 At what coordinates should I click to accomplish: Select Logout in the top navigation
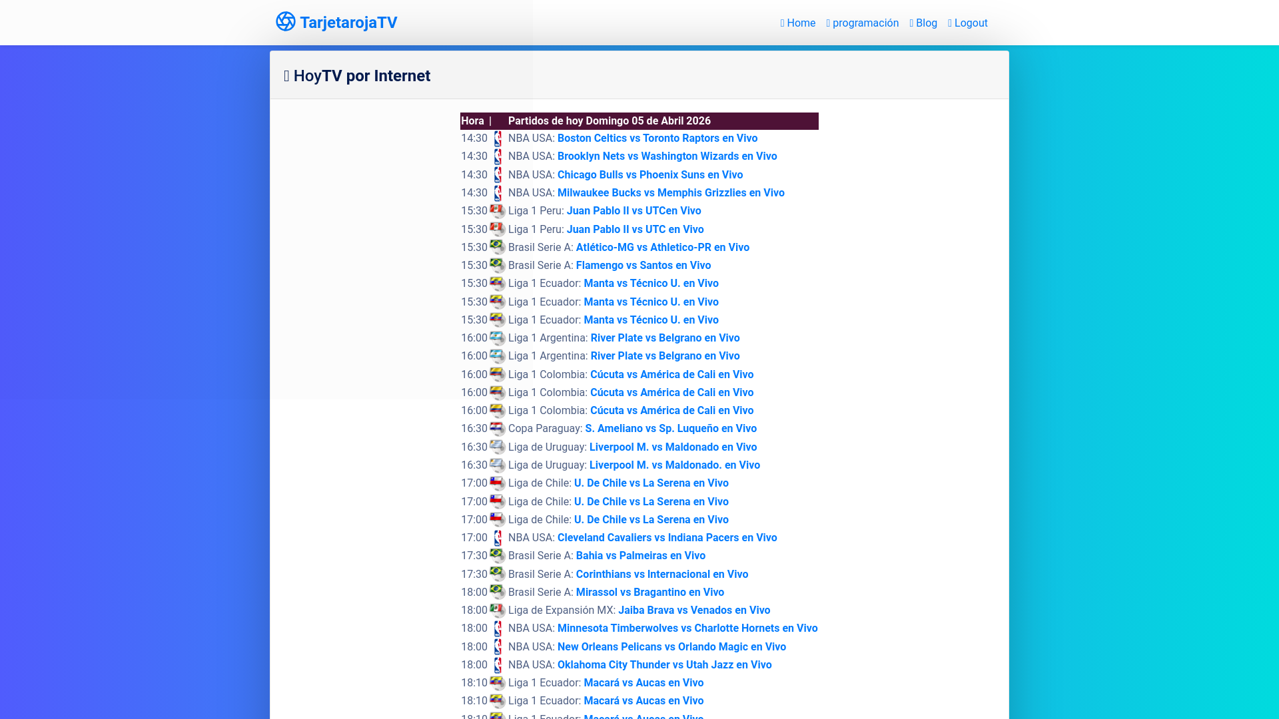pos(968,23)
